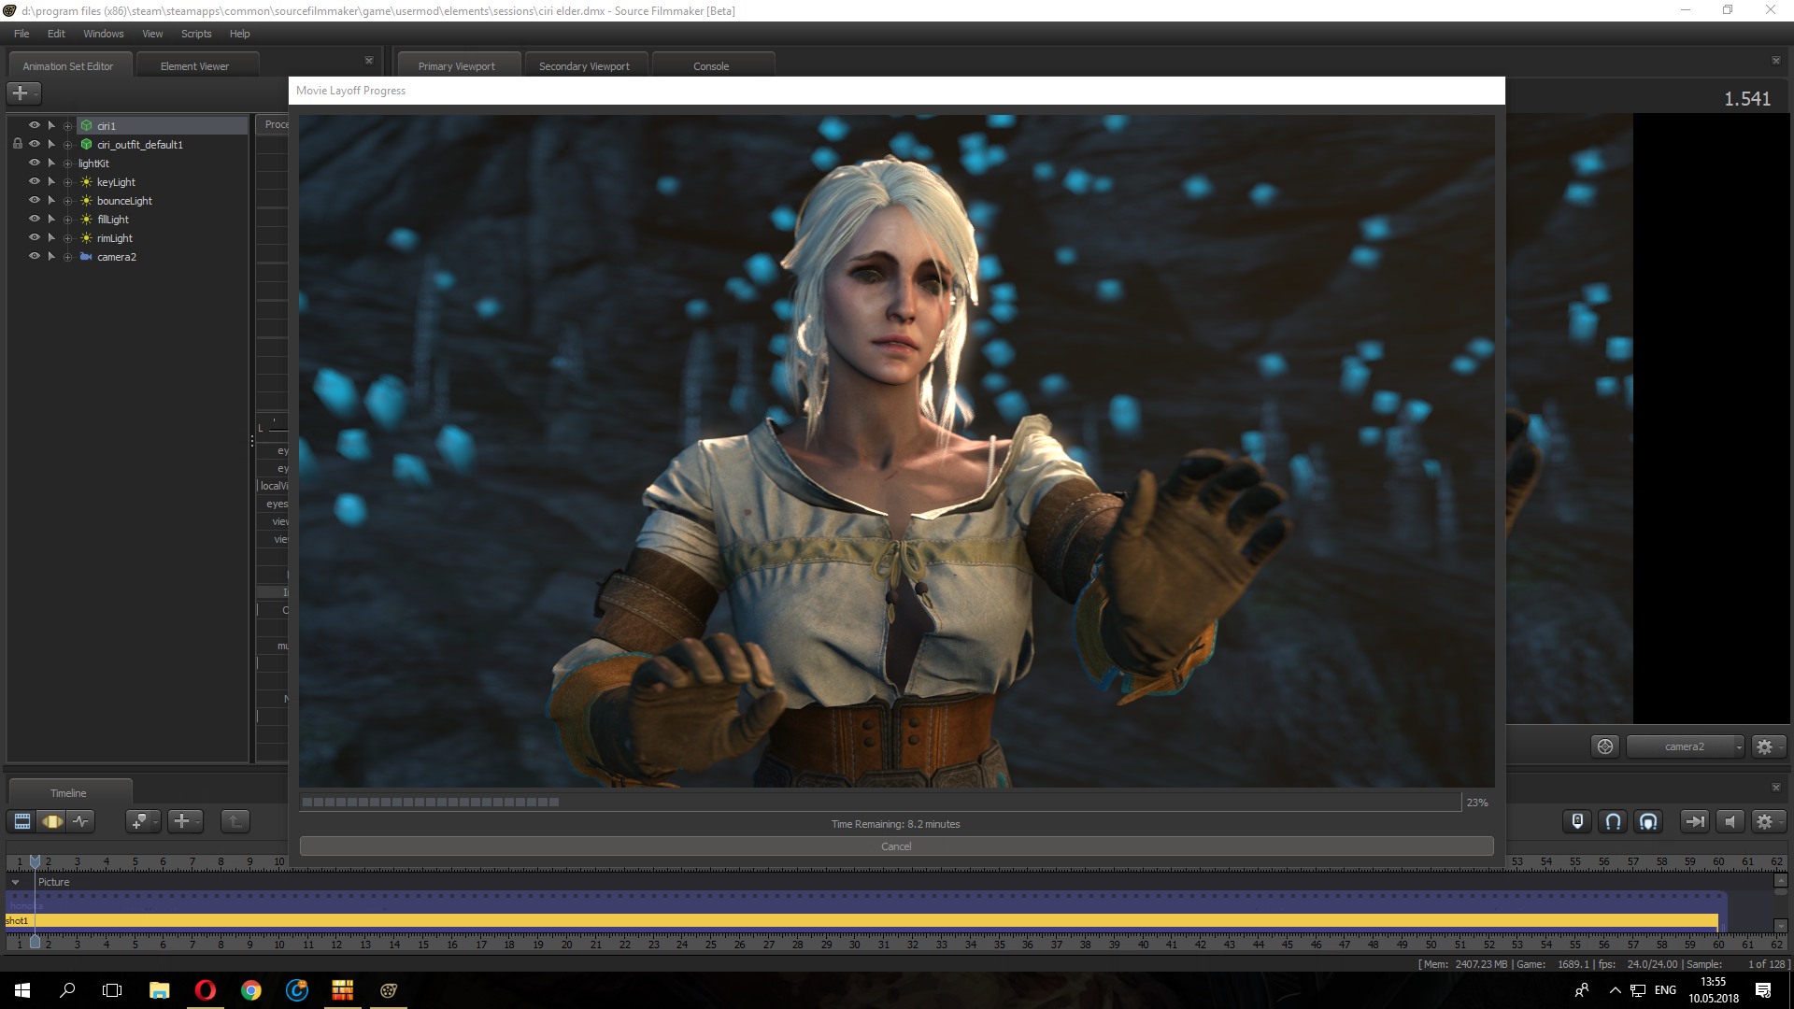Toggle bounceLight visibility eye
Screen dimensions: 1794x1009
point(35,200)
